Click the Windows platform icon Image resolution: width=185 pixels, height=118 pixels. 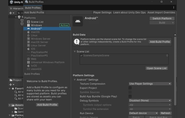pos(28,25)
